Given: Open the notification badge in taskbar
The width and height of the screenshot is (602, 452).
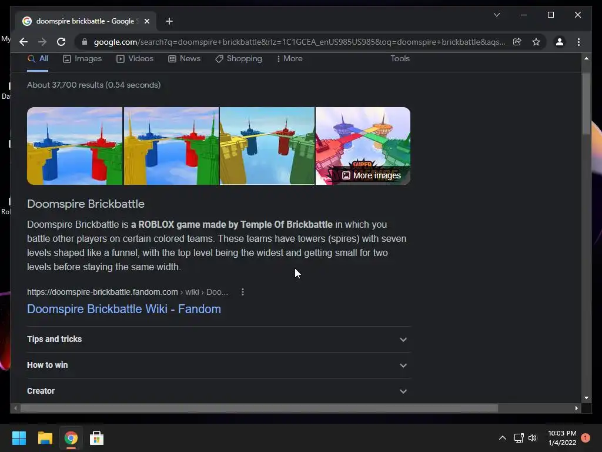Looking at the screenshot, I should pyautogui.click(x=586, y=438).
